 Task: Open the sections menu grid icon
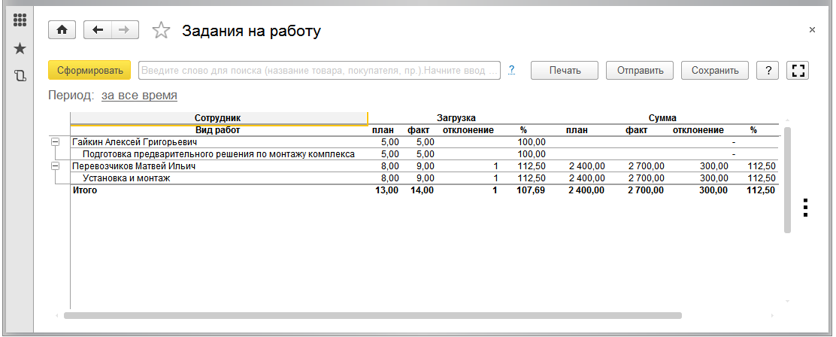pyautogui.click(x=20, y=21)
